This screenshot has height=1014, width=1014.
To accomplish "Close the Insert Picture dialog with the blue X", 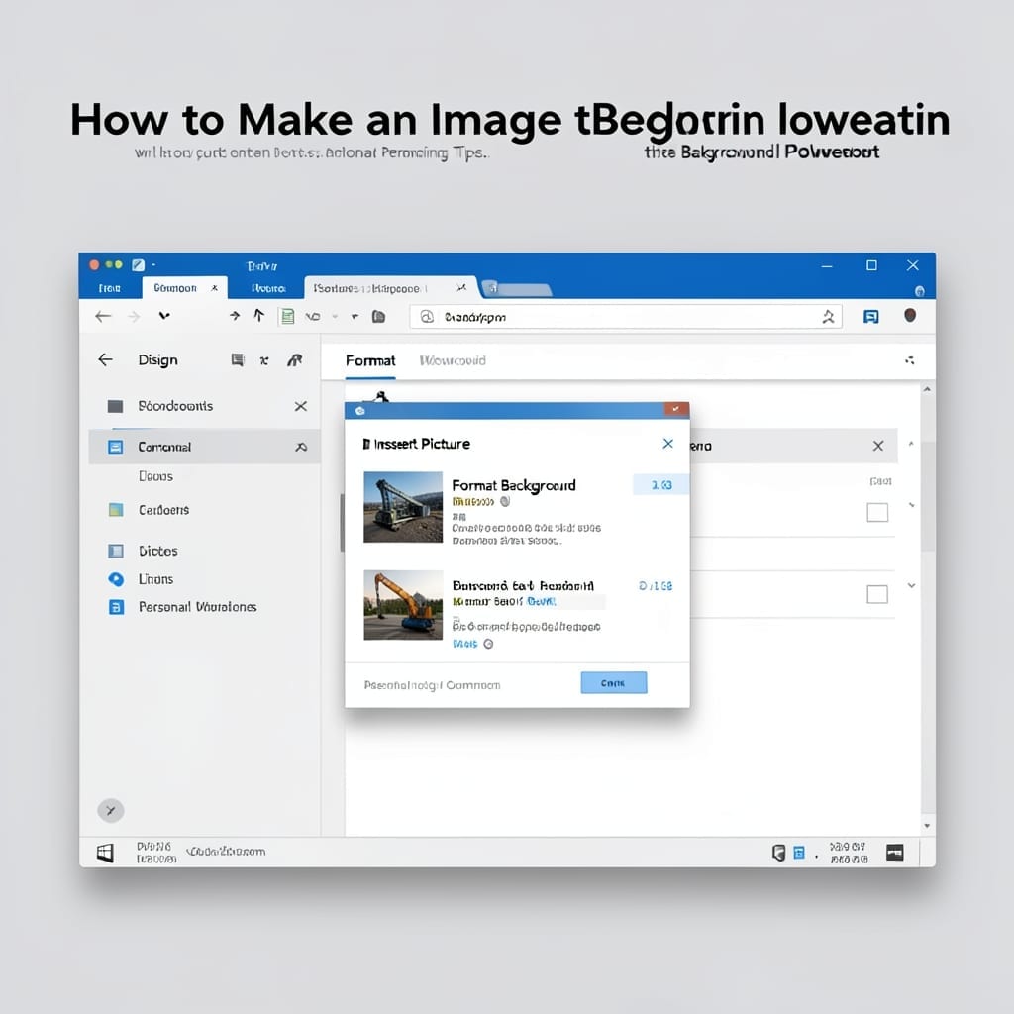I will click(x=668, y=443).
